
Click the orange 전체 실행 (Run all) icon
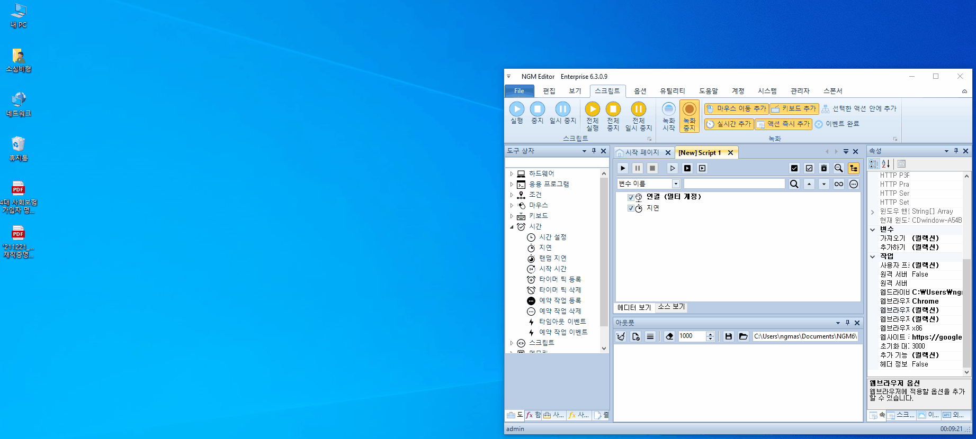(x=593, y=116)
